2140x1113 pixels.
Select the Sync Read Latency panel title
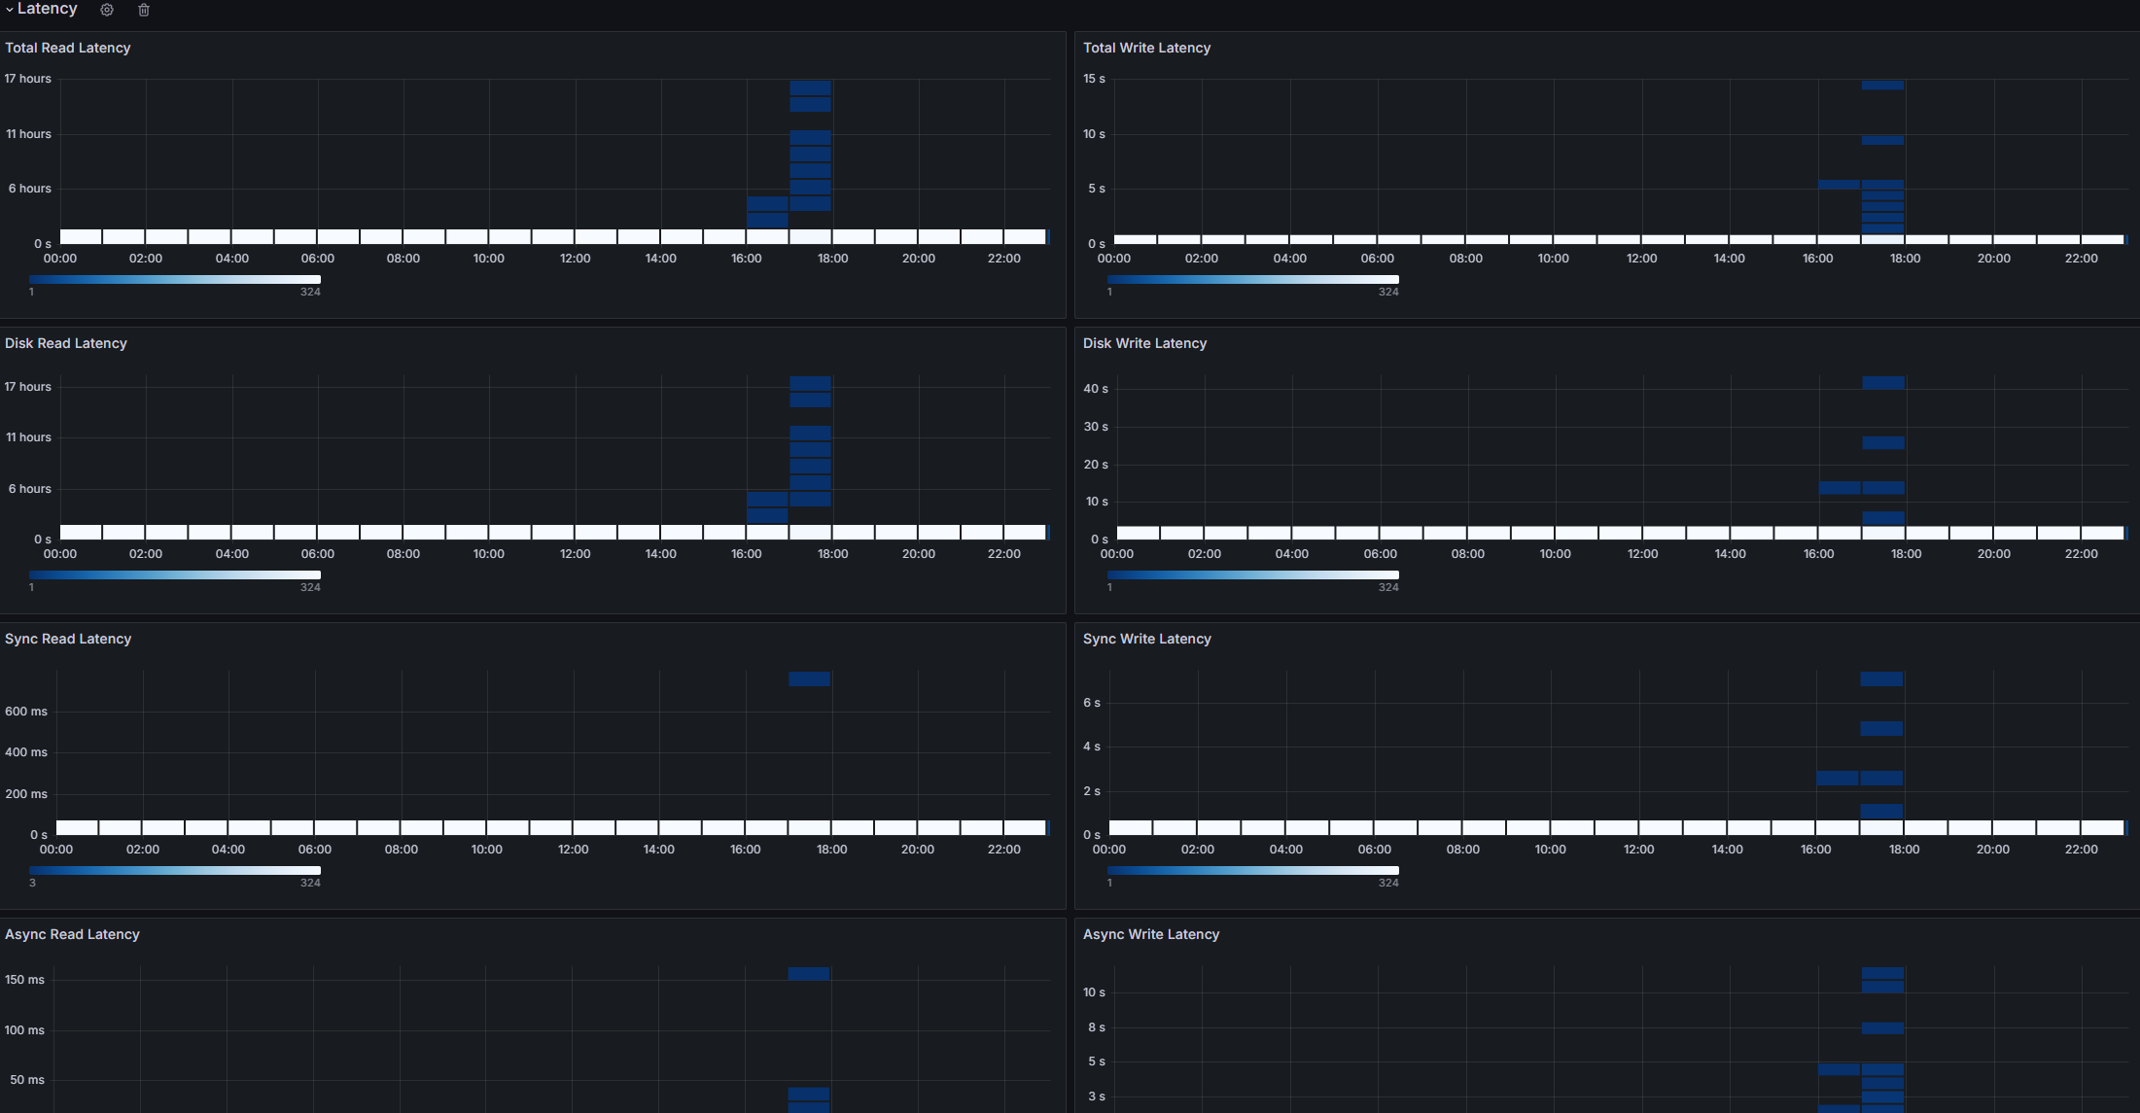[67, 639]
